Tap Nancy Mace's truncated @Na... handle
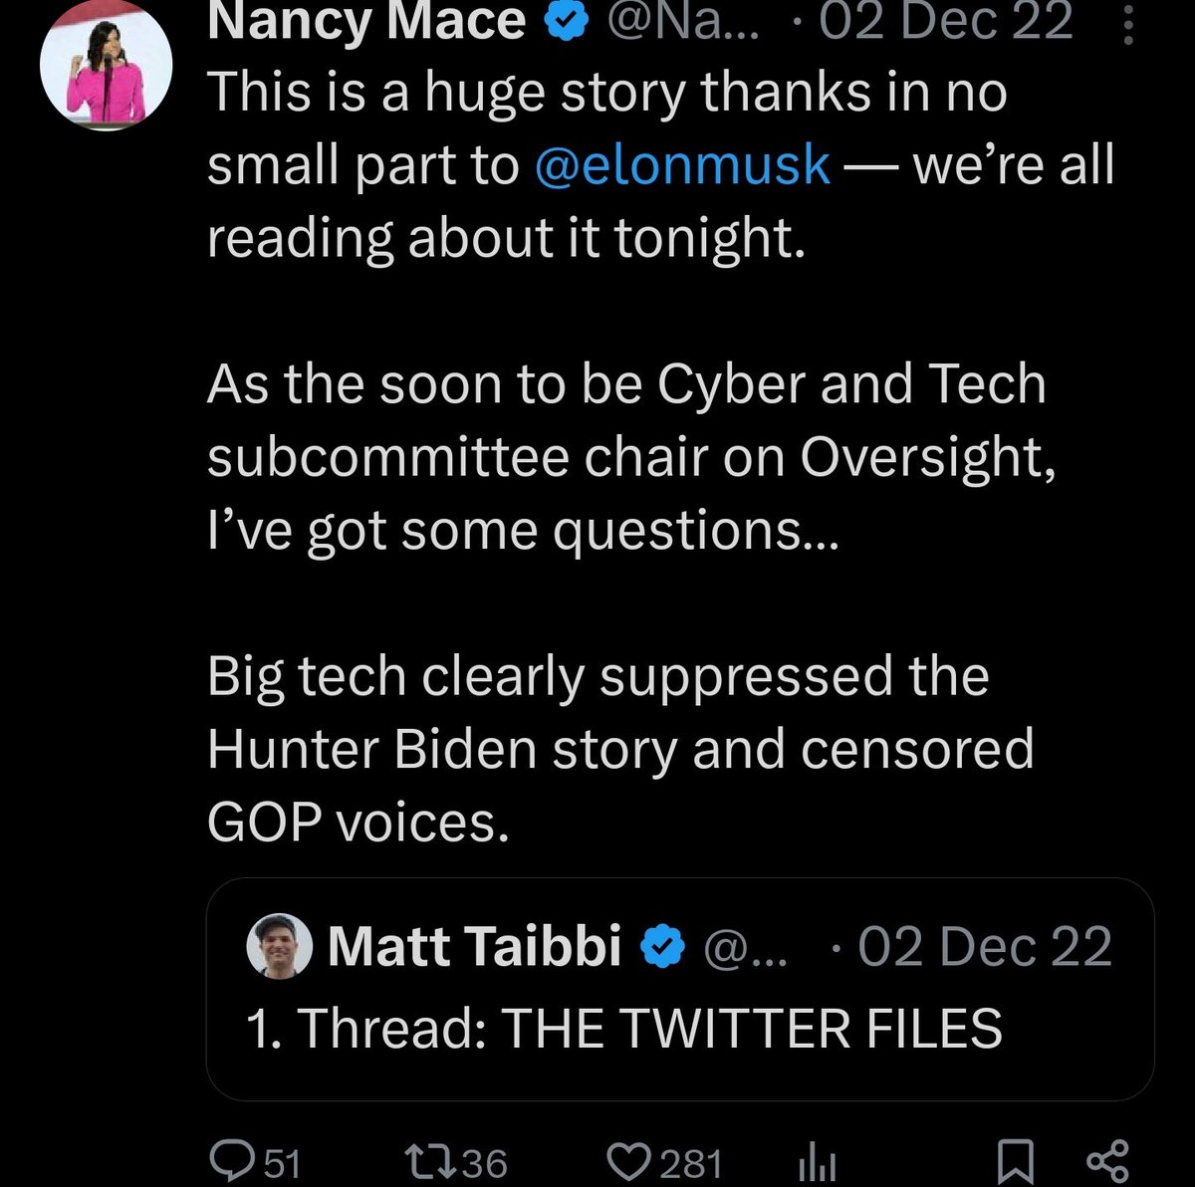Viewport: 1195px width, 1187px height. (x=682, y=22)
